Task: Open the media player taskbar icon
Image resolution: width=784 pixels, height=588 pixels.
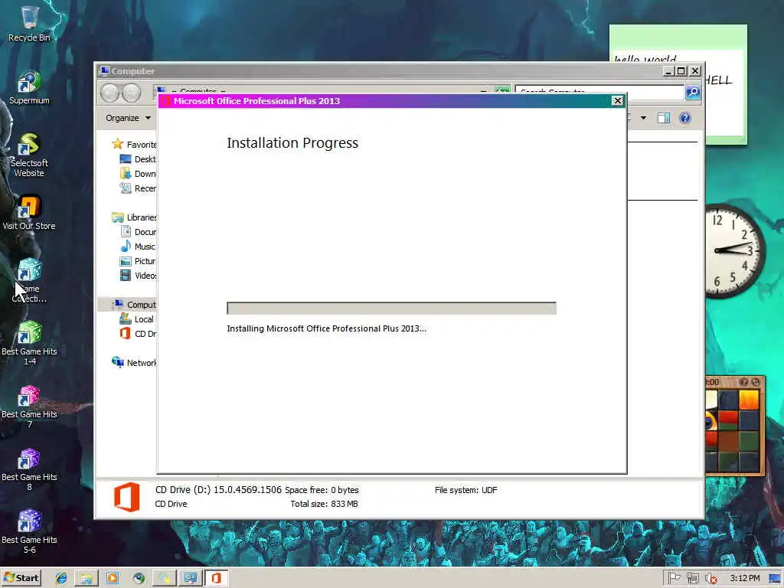Action: point(113,578)
